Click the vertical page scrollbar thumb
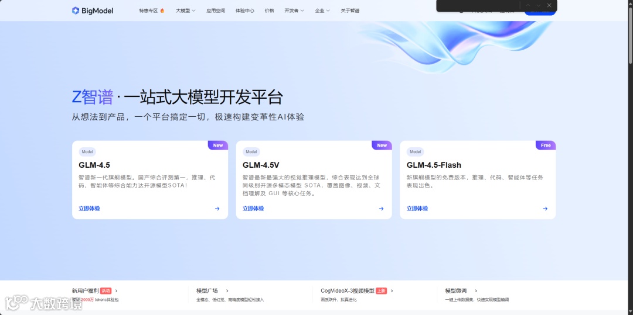The image size is (633, 315). pos(630,35)
